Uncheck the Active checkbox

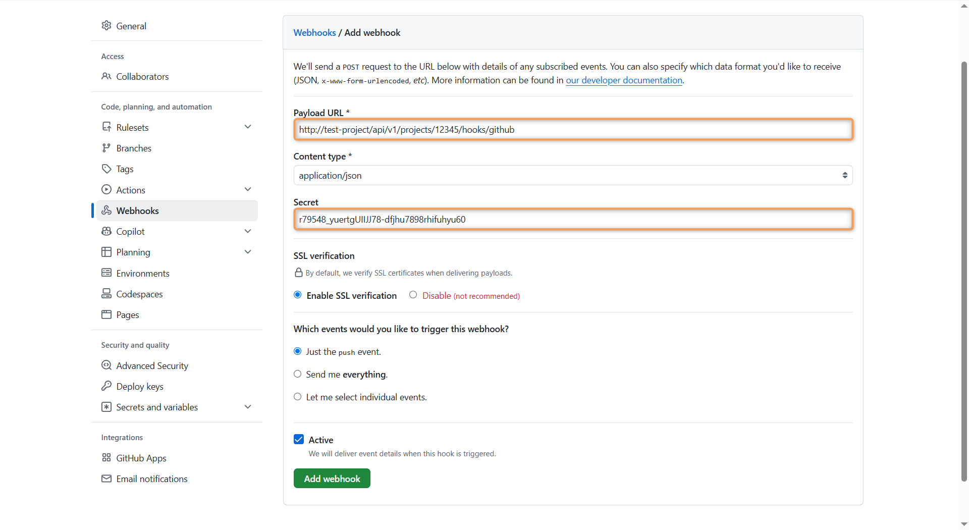(299, 439)
